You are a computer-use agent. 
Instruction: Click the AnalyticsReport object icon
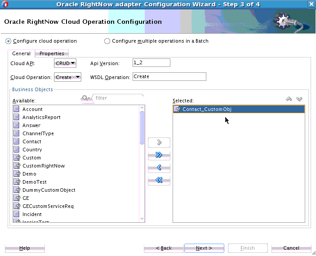tap(16, 117)
